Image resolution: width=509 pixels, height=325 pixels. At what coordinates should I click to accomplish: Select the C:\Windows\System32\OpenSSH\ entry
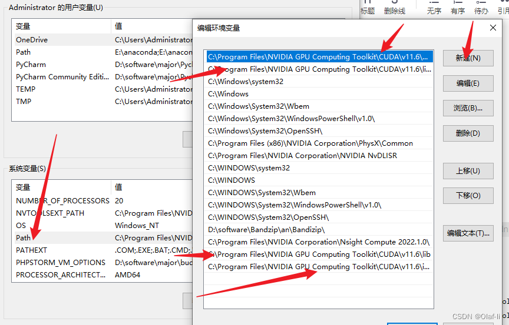tap(319, 131)
